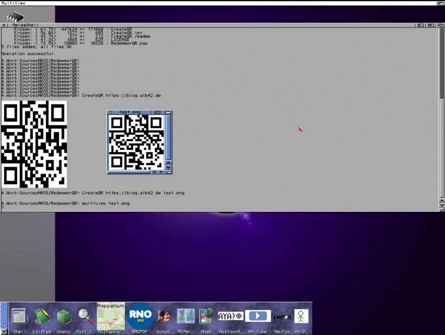Click test.png window size gadget
The image size is (445, 335).
tap(168, 172)
